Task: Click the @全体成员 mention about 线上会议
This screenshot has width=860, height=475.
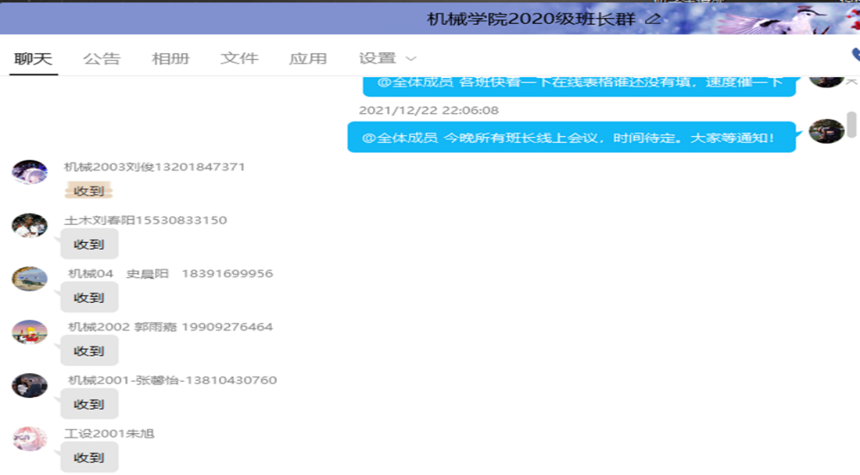Action: click(400, 138)
